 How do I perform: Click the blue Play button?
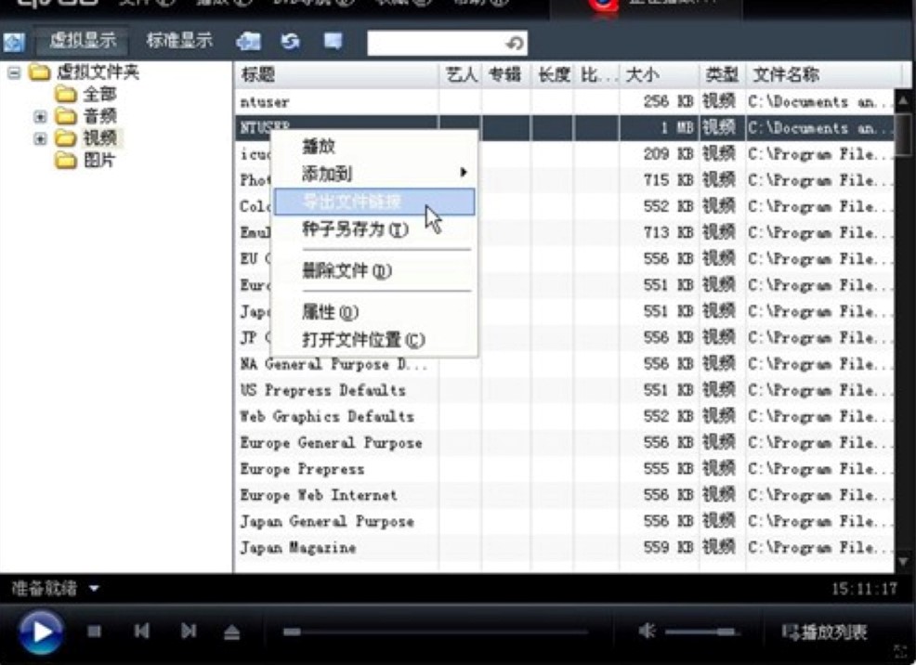[x=40, y=632]
